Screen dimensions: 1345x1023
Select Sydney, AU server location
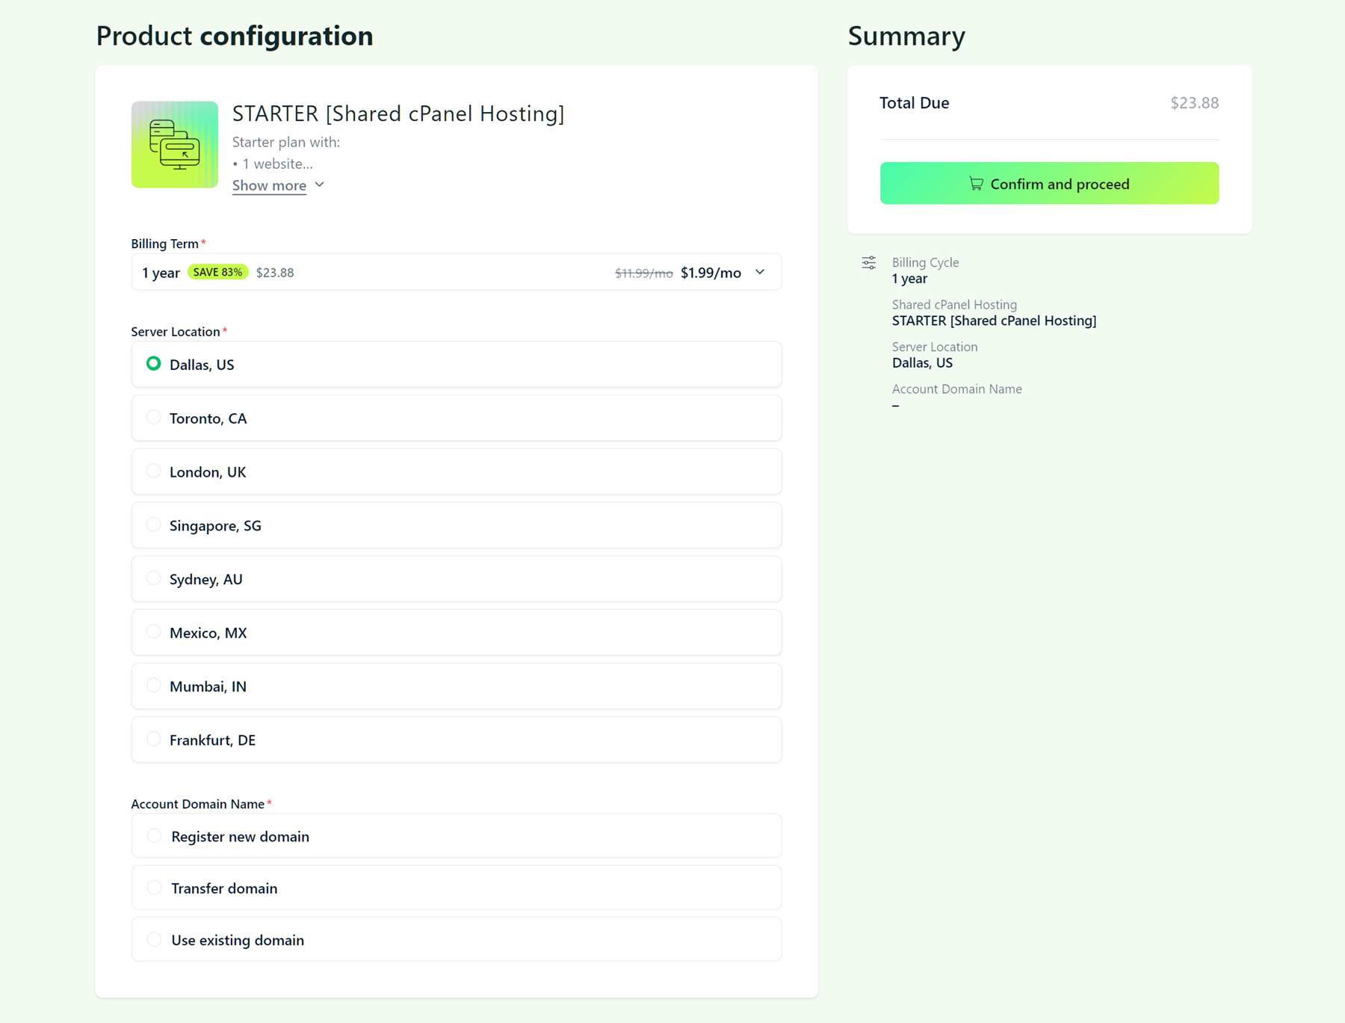[x=457, y=579]
